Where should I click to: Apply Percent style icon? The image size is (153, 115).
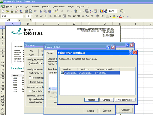pos(79,16)
